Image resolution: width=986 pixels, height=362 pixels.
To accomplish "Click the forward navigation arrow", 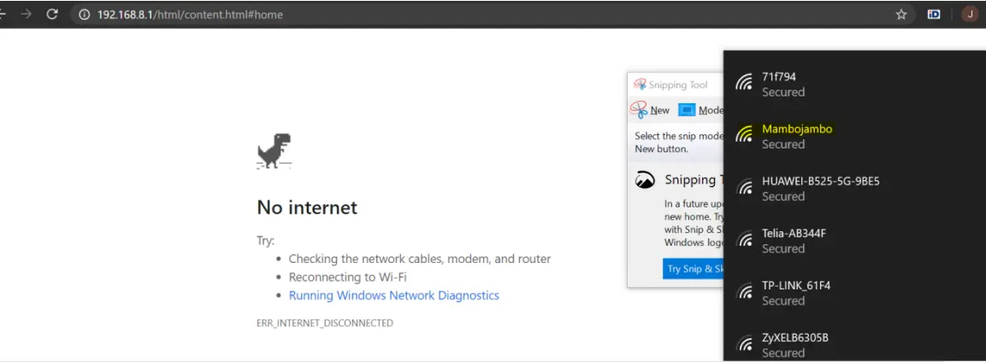I will click(x=26, y=14).
